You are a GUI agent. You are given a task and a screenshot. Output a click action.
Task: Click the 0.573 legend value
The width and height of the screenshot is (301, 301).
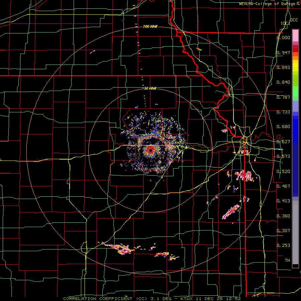point(283,157)
